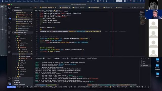The width and height of the screenshot is (162, 91).
Task: Open the Terminal menu in menu bar
Action: pyautogui.click(x=36, y=1)
